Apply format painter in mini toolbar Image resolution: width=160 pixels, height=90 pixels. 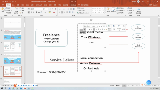coord(106,29)
